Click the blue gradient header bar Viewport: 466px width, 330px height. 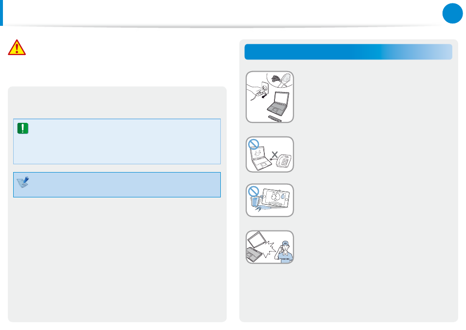(x=348, y=52)
